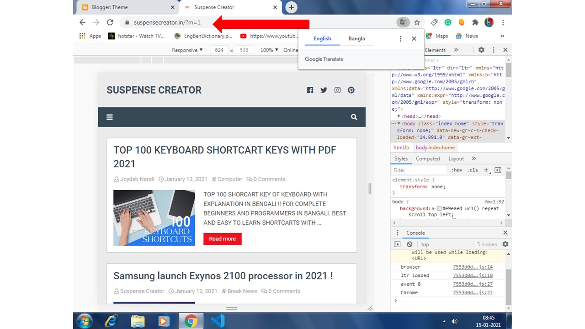Screen dimensions: 585x329
Task: Click the #e9eaed background color swatch
Action: (x=440, y=208)
